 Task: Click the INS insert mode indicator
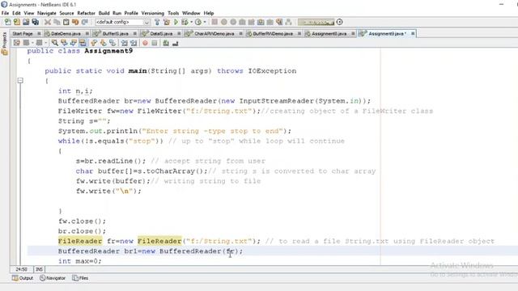pos(39,269)
